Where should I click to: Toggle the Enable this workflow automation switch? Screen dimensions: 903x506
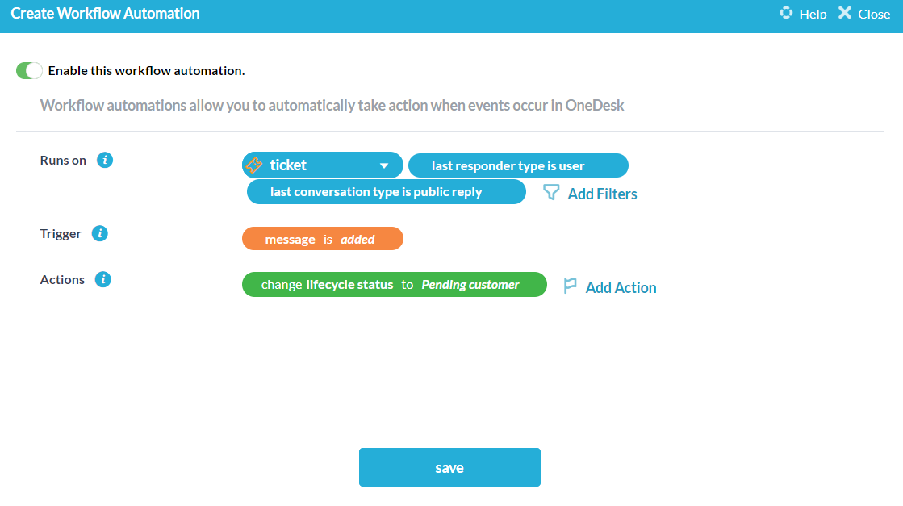coord(29,71)
